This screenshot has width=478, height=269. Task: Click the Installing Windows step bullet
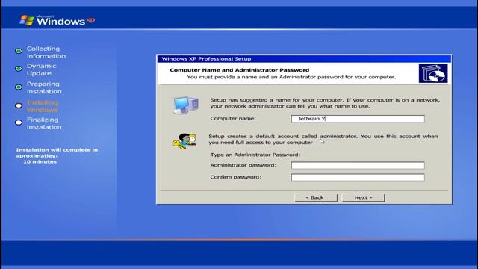(x=19, y=105)
